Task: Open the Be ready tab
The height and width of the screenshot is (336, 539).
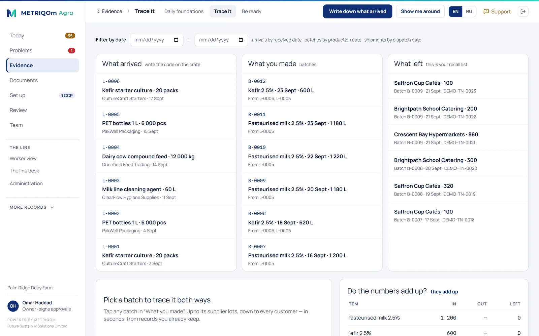Action: pos(252,11)
